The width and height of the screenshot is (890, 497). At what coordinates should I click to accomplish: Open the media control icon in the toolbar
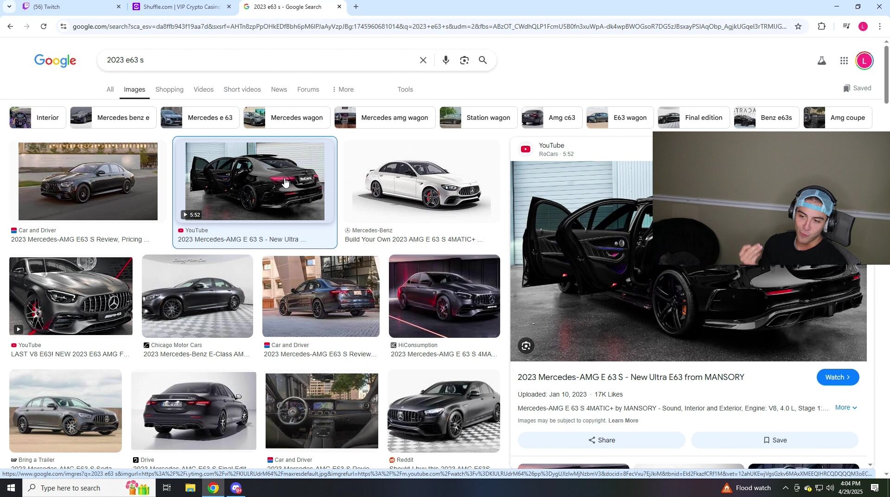(x=846, y=26)
